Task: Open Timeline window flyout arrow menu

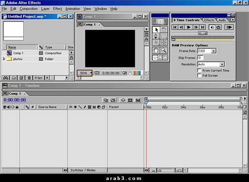Action: (245, 98)
